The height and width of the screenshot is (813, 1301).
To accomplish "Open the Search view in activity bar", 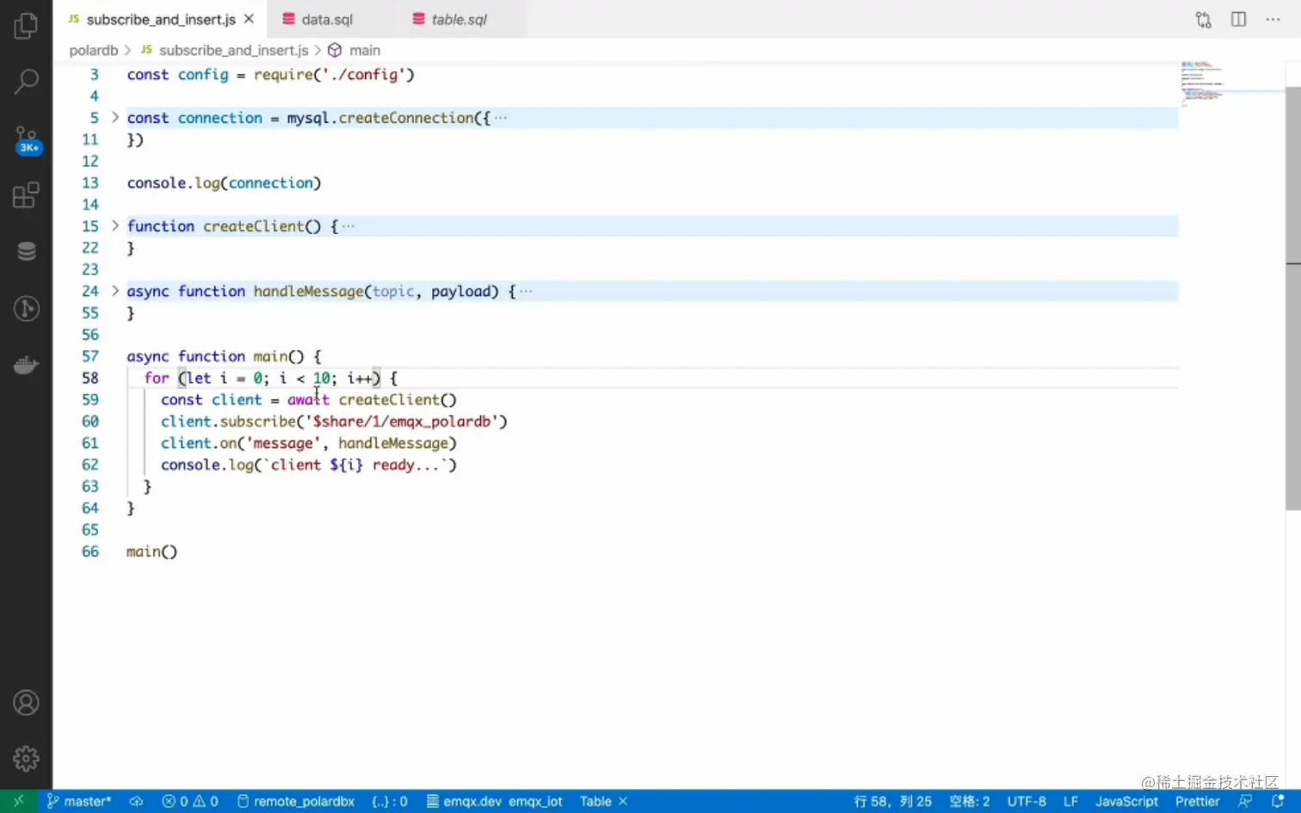I will (x=26, y=82).
